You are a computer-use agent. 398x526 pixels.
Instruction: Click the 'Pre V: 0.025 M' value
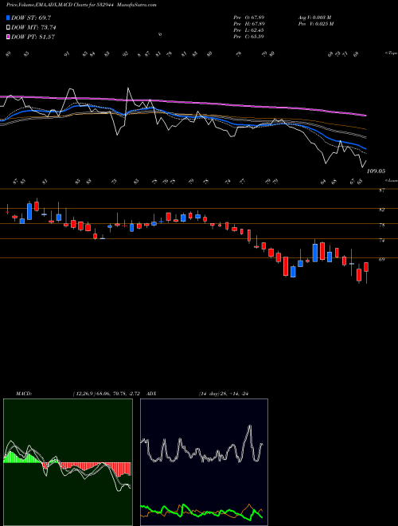[316, 23]
